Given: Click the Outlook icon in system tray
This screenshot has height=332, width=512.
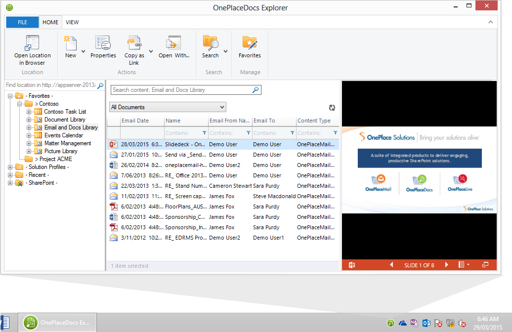Looking at the screenshot, I should pos(426,323).
